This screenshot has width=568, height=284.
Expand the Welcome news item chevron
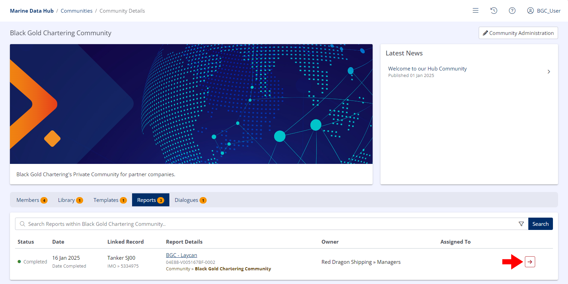pyautogui.click(x=548, y=72)
